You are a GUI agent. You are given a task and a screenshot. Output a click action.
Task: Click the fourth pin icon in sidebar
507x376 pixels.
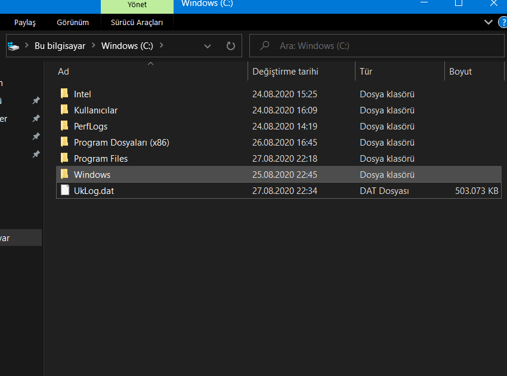pyautogui.click(x=36, y=154)
